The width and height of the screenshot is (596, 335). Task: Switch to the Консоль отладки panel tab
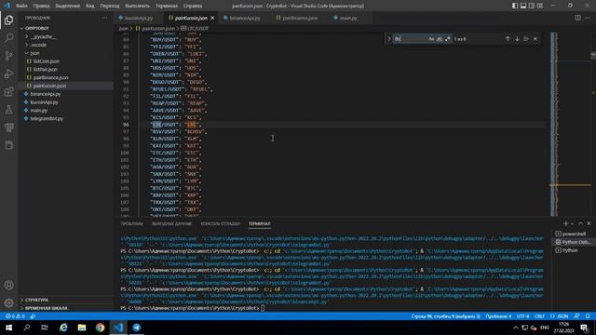pyautogui.click(x=220, y=223)
